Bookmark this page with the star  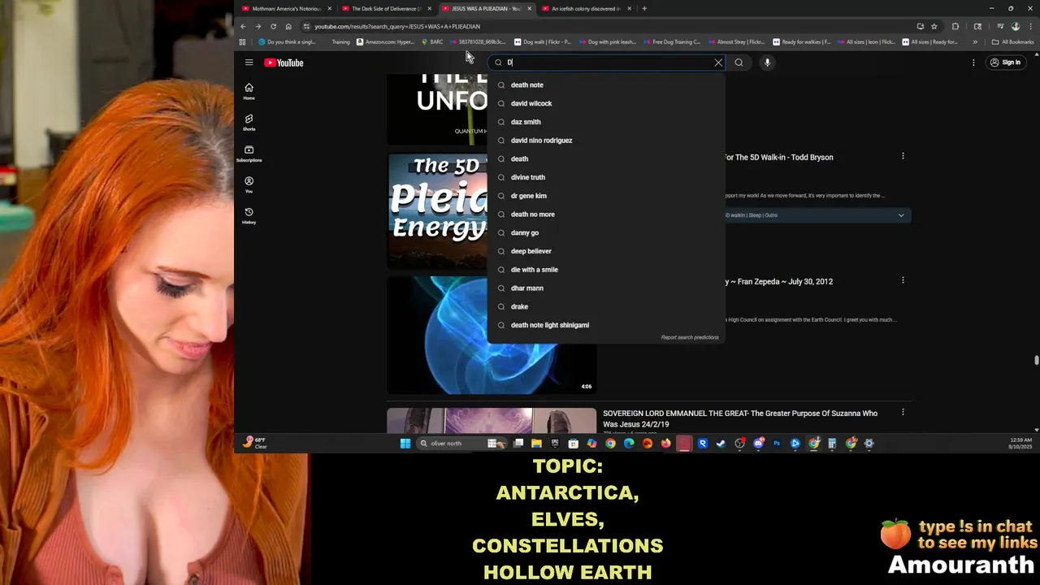(934, 26)
